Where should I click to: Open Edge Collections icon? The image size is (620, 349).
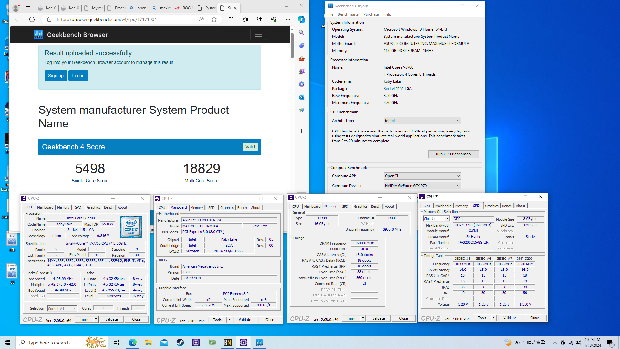pyautogui.click(x=260, y=19)
